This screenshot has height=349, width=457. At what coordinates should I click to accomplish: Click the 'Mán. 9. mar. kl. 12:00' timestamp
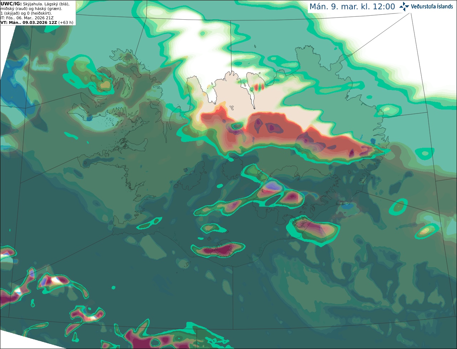point(352,7)
